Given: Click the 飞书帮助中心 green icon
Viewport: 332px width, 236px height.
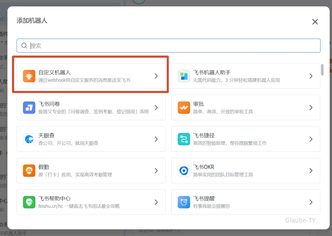Looking at the screenshot, I should coord(29,202).
